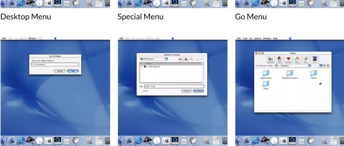Click the Go button in Go To Folder dialog
This screenshot has width=344, height=146.
pyautogui.click(x=73, y=71)
